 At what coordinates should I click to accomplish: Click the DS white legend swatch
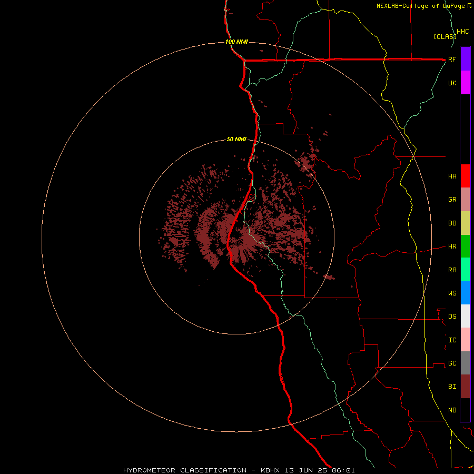(465, 316)
